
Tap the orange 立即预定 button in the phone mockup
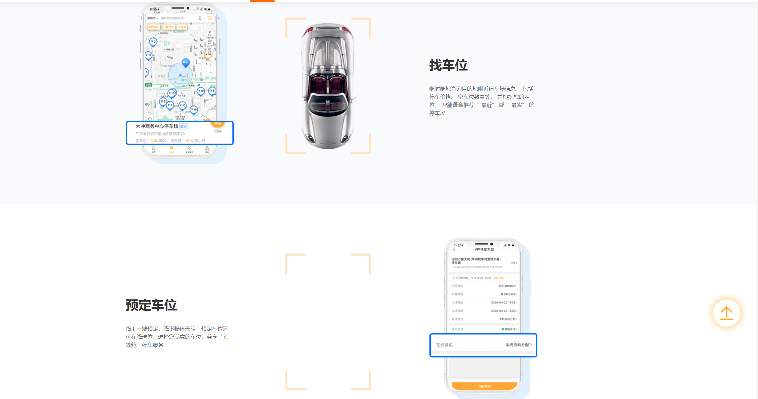click(x=484, y=386)
